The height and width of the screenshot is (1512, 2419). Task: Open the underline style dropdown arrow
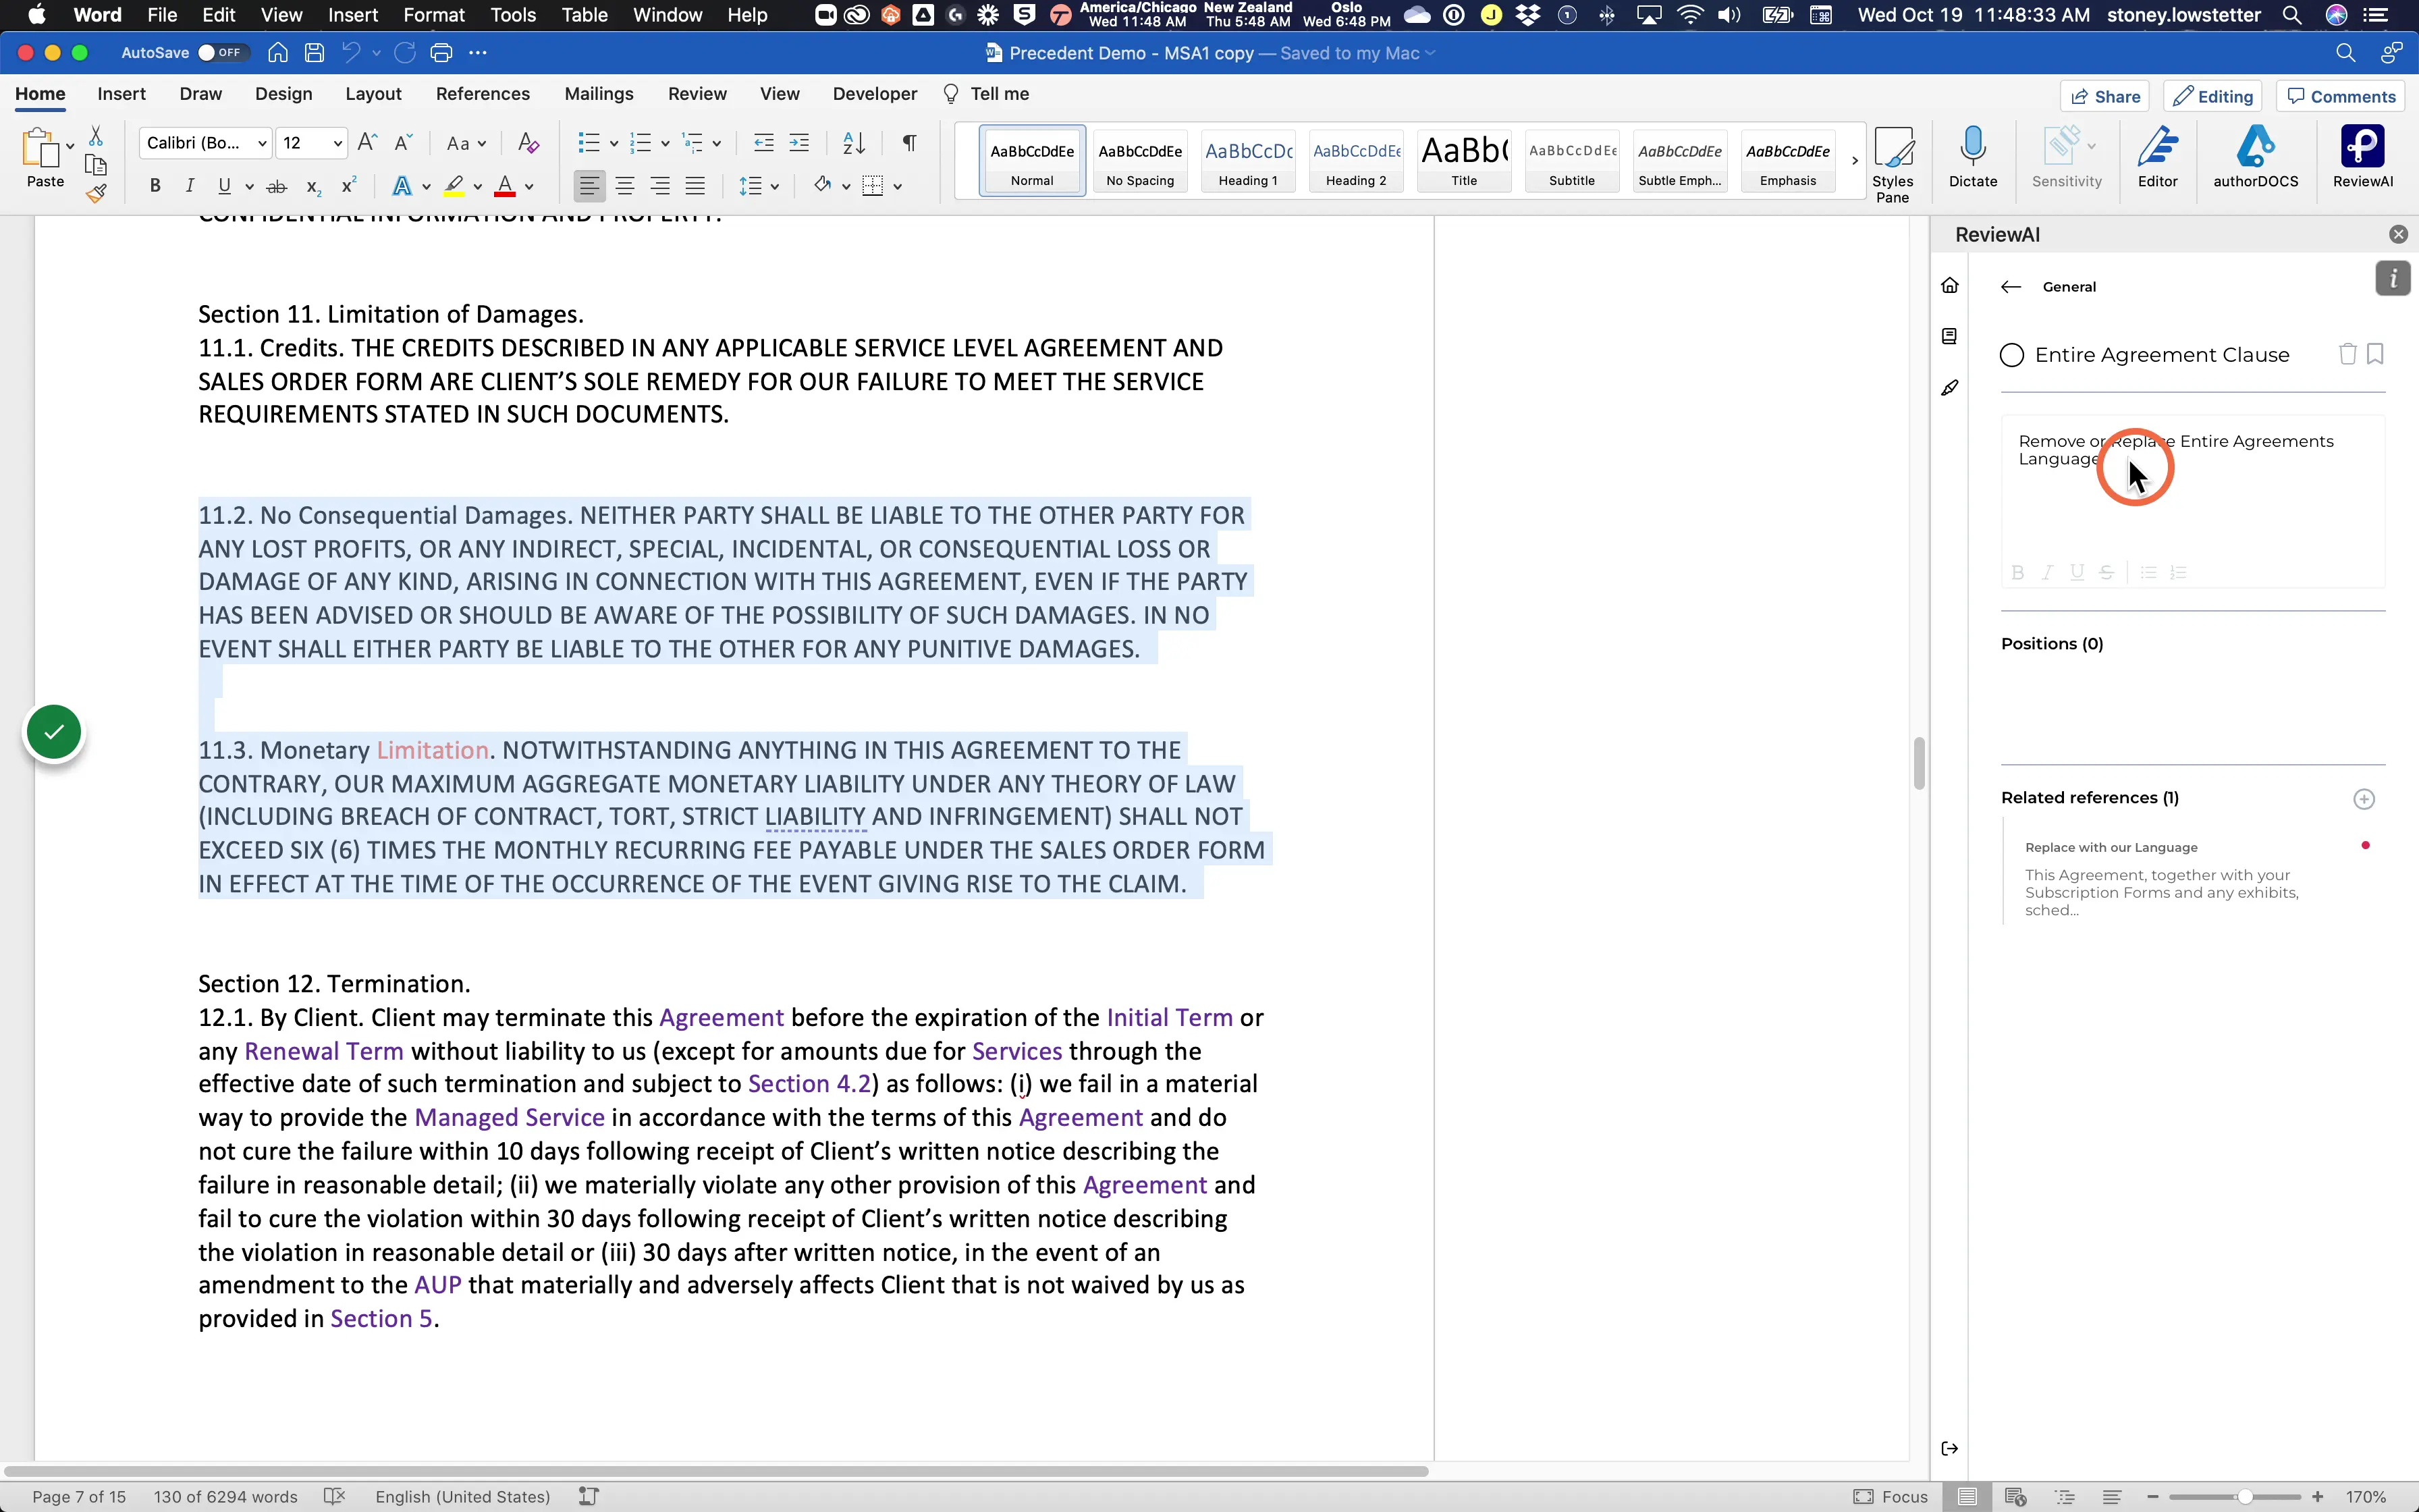(x=249, y=187)
